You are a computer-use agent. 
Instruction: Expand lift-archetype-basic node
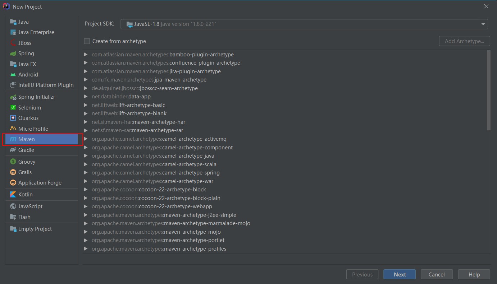86,105
